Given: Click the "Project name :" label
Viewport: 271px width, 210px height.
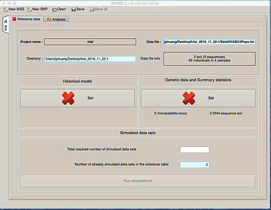Looking at the screenshot, I should pos(32,42).
